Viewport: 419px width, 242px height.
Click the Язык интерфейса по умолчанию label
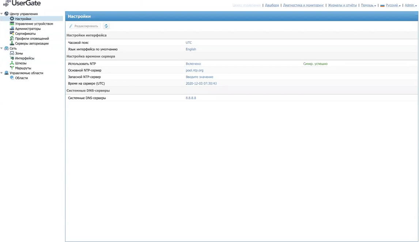93,49
